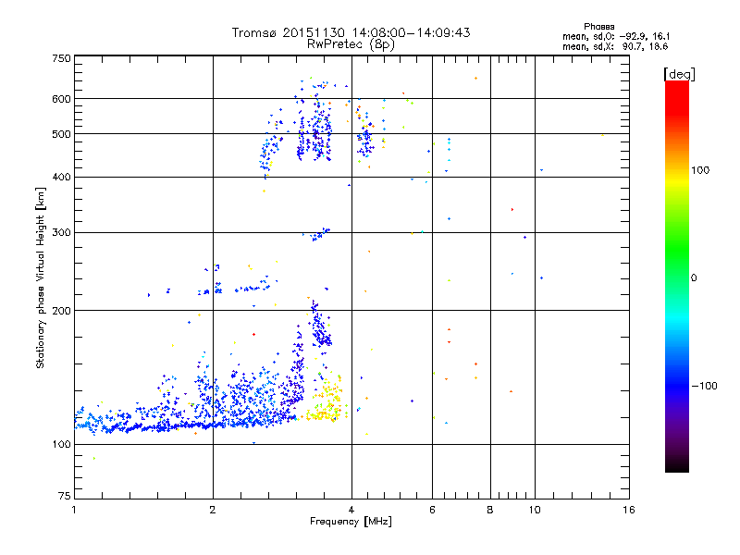The width and height of the screenshot is (740, 555).
Task: Click the '300' height axis tick label
Action: (61, 232)
